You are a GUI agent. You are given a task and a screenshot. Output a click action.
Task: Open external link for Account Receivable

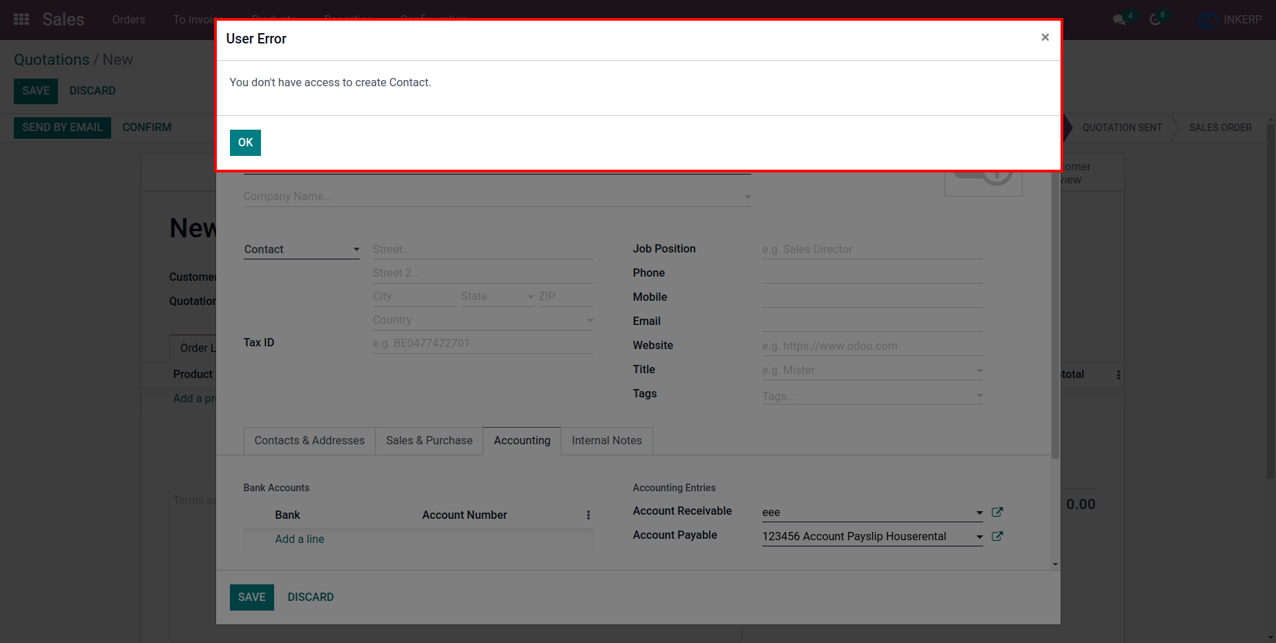[997, 512]
